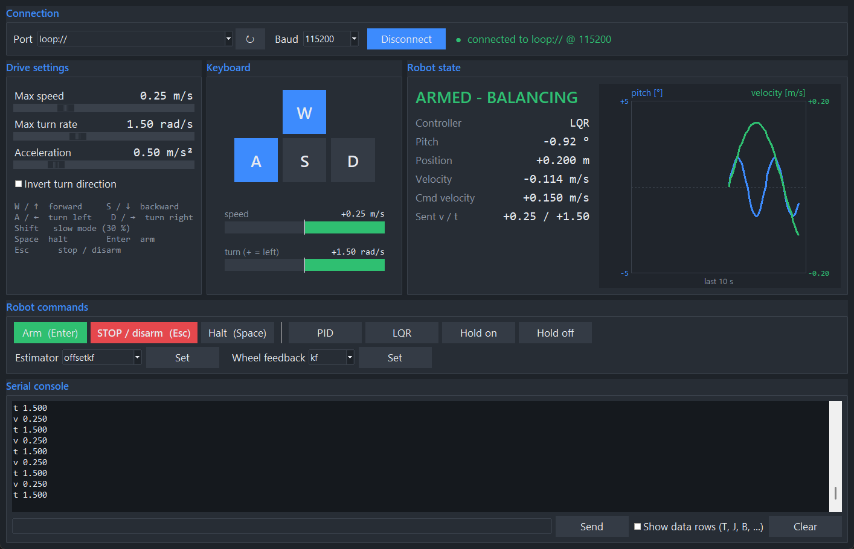Click the A turn-left key

pos(256,160)
